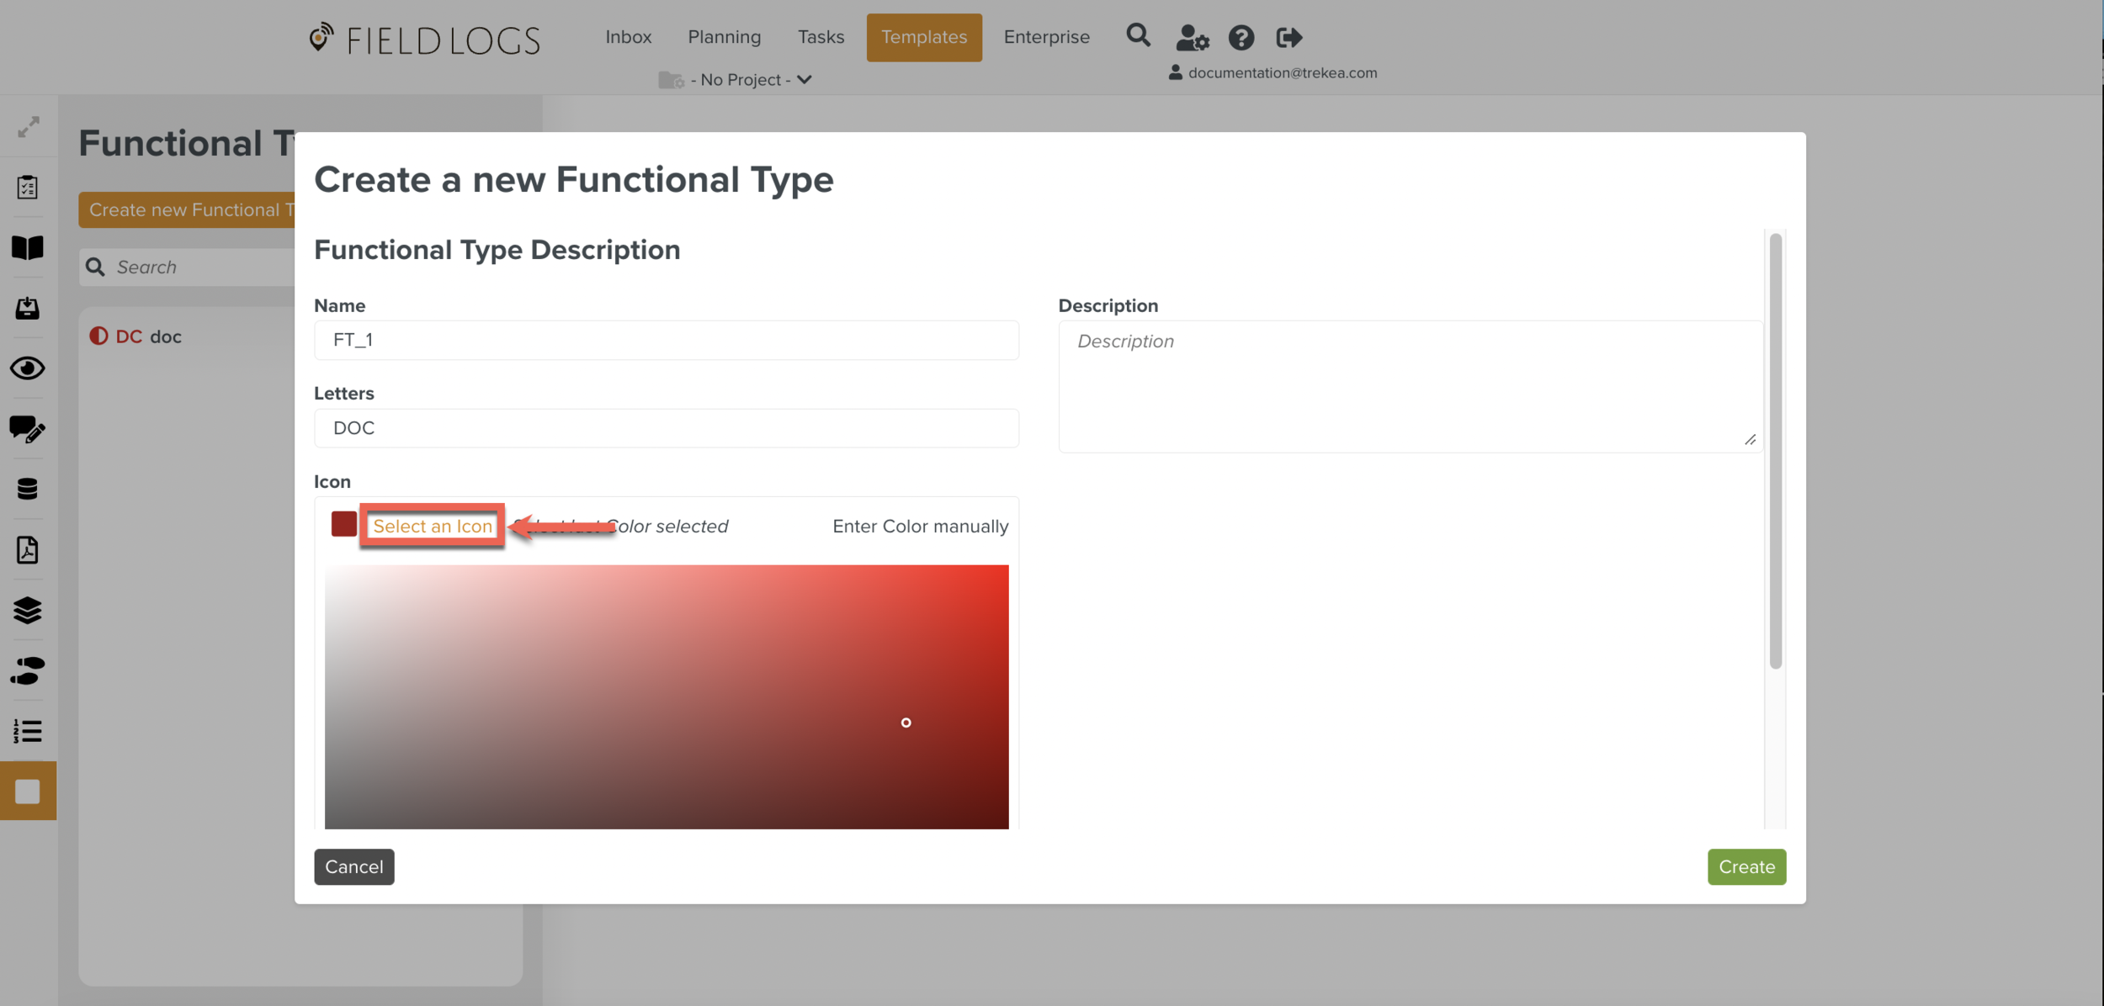Click the logout arrow icon
Viewport: 2104px width, 1006px height.
(x=1288, y=38)
